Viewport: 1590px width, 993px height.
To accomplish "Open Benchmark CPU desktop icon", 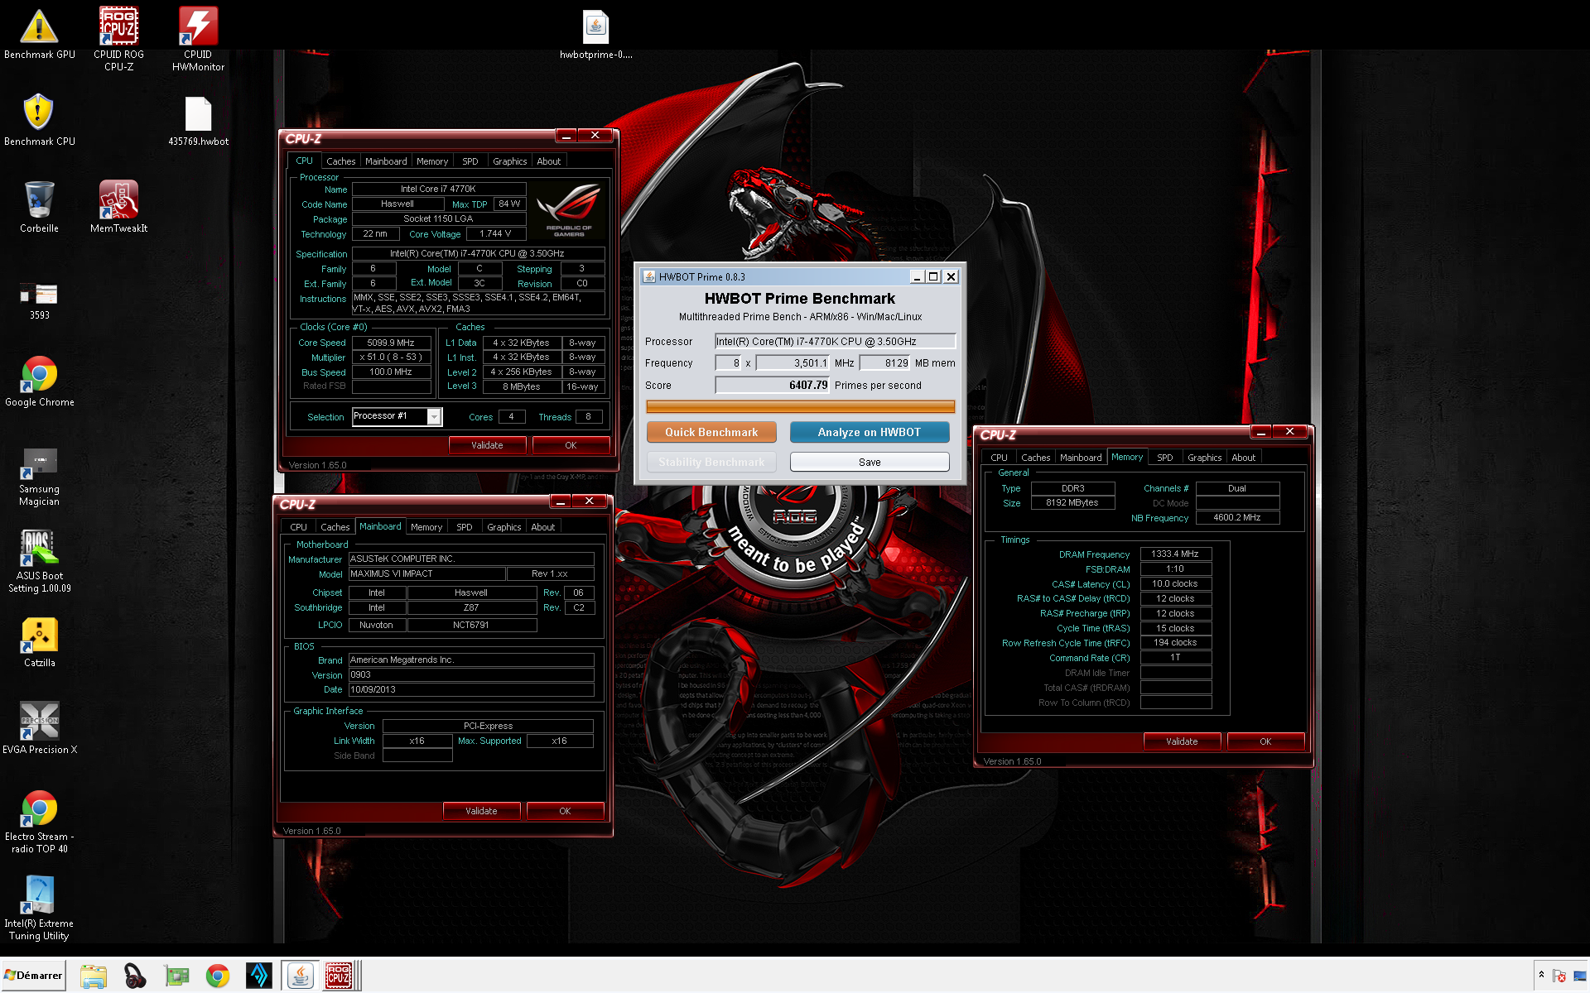I will 39,120.
